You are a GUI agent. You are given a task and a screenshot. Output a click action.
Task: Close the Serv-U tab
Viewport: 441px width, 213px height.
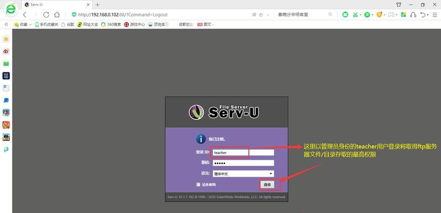click(88, 5)
